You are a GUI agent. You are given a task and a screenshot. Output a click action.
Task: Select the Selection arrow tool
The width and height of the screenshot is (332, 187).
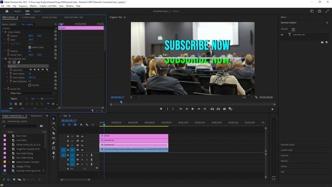(53, 119)
